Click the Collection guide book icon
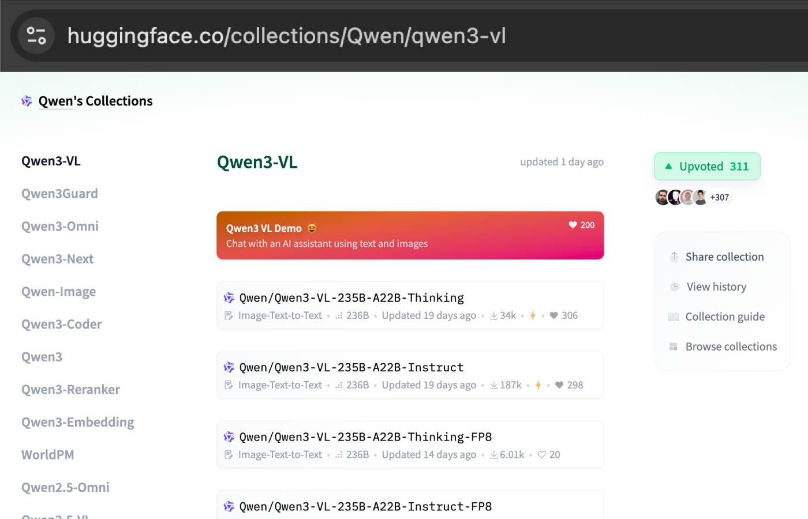The height and width of the screenshot is (519, 808). 674,317
